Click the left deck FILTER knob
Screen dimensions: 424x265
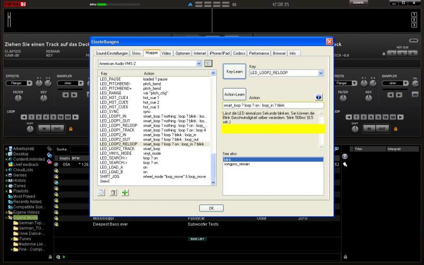click(x=17, y=99)
